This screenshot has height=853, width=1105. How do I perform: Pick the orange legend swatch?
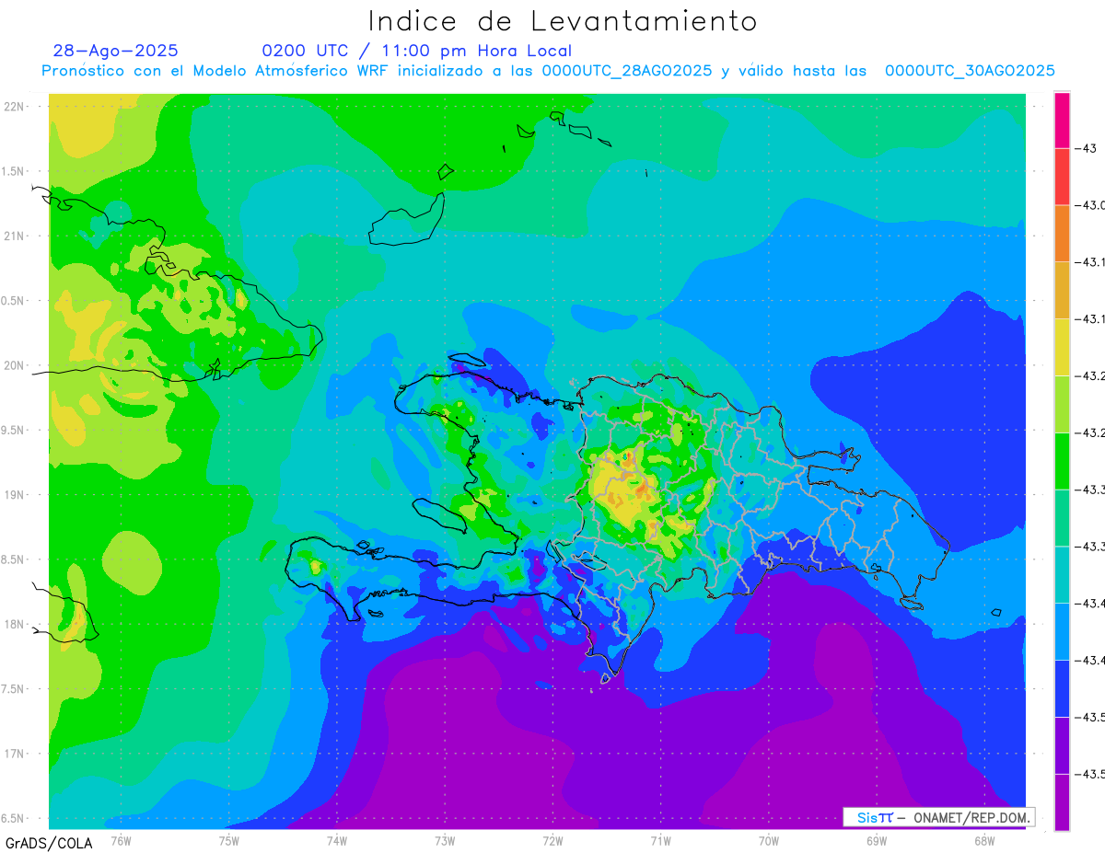1062,234
